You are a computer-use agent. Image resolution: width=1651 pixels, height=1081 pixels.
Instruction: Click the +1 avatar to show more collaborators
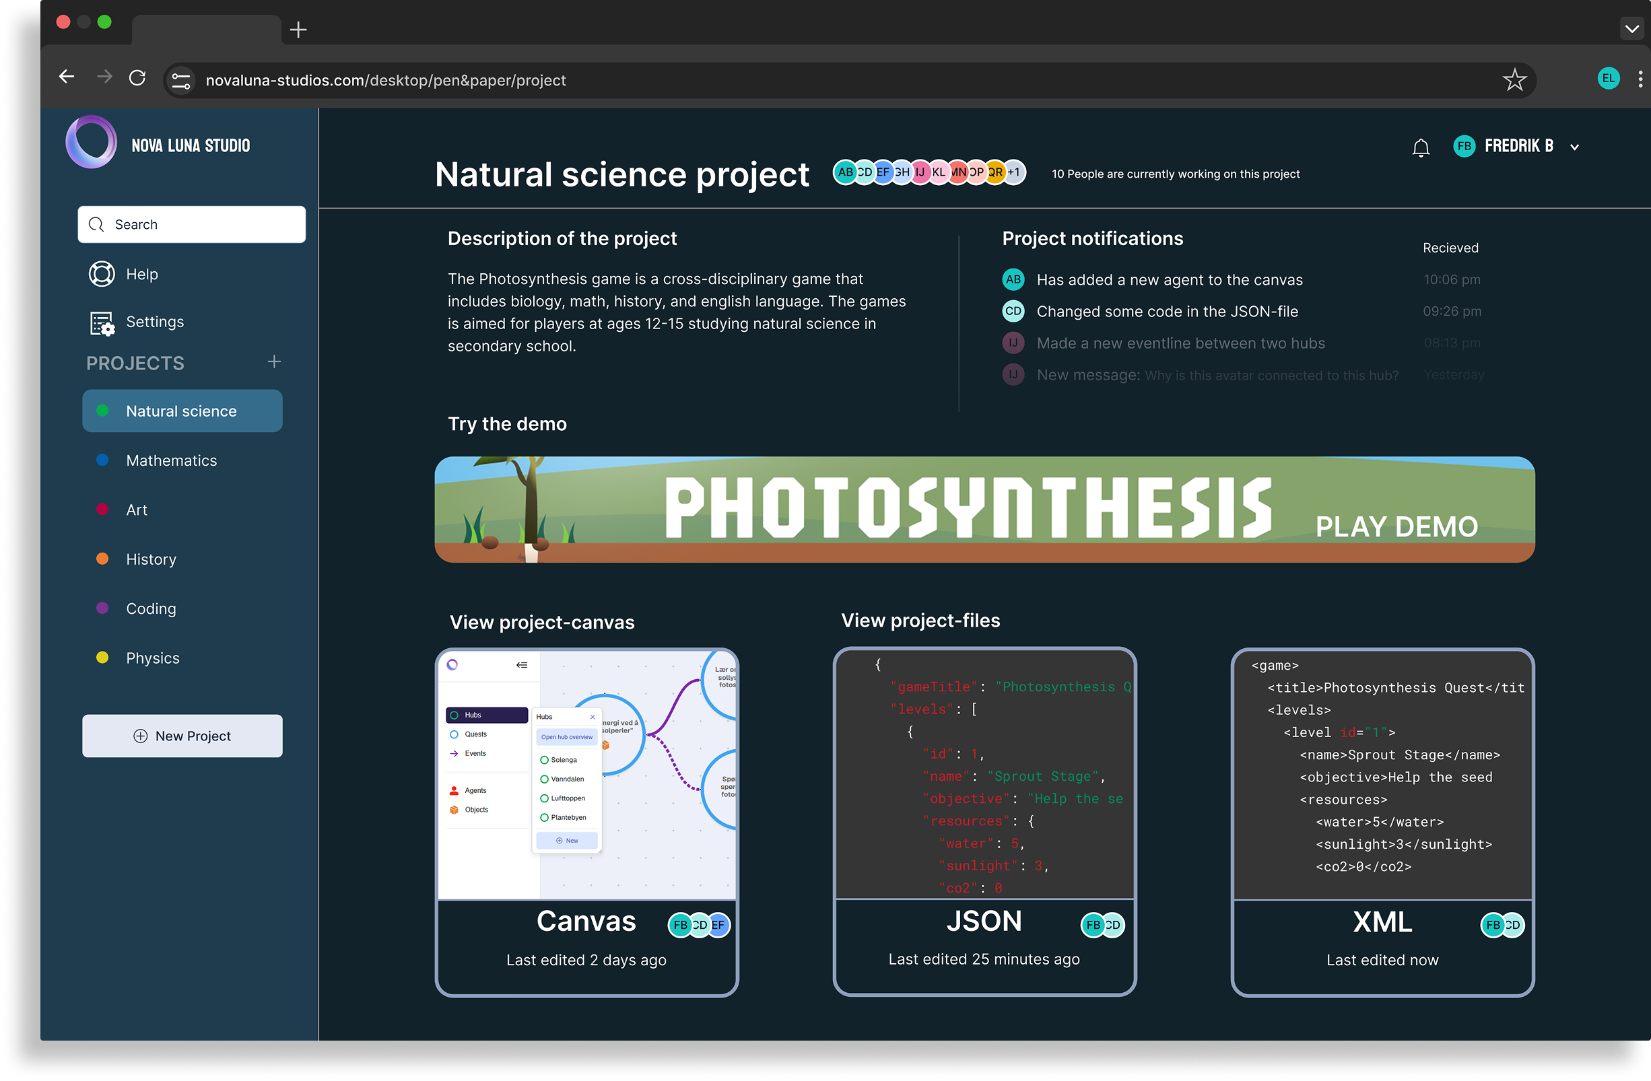tap(1013, 173)
